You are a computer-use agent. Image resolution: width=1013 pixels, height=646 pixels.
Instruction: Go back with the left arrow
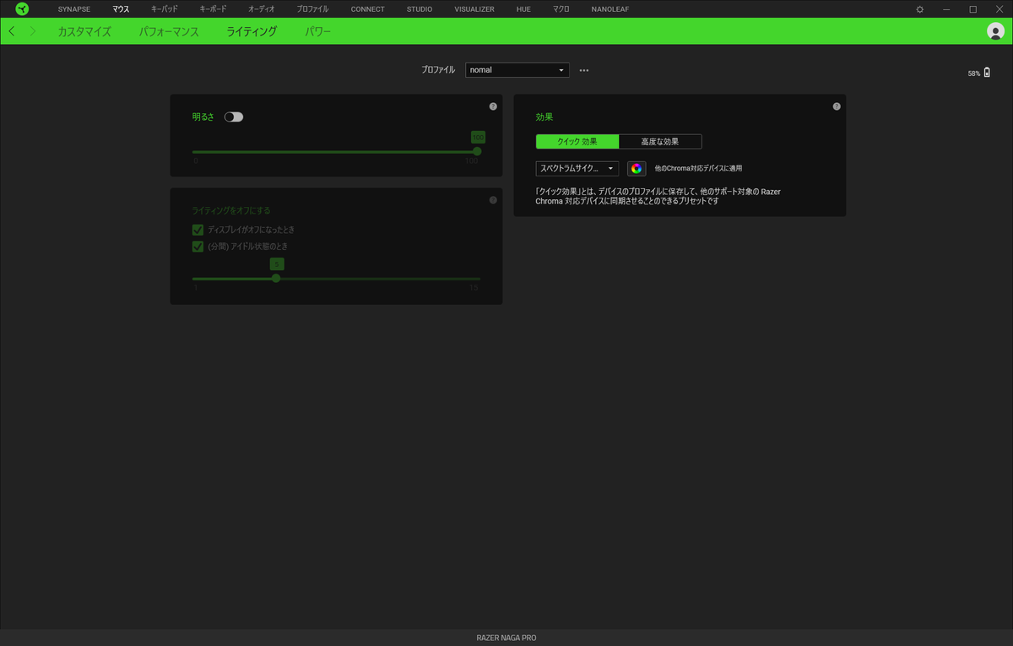[11, 31]
